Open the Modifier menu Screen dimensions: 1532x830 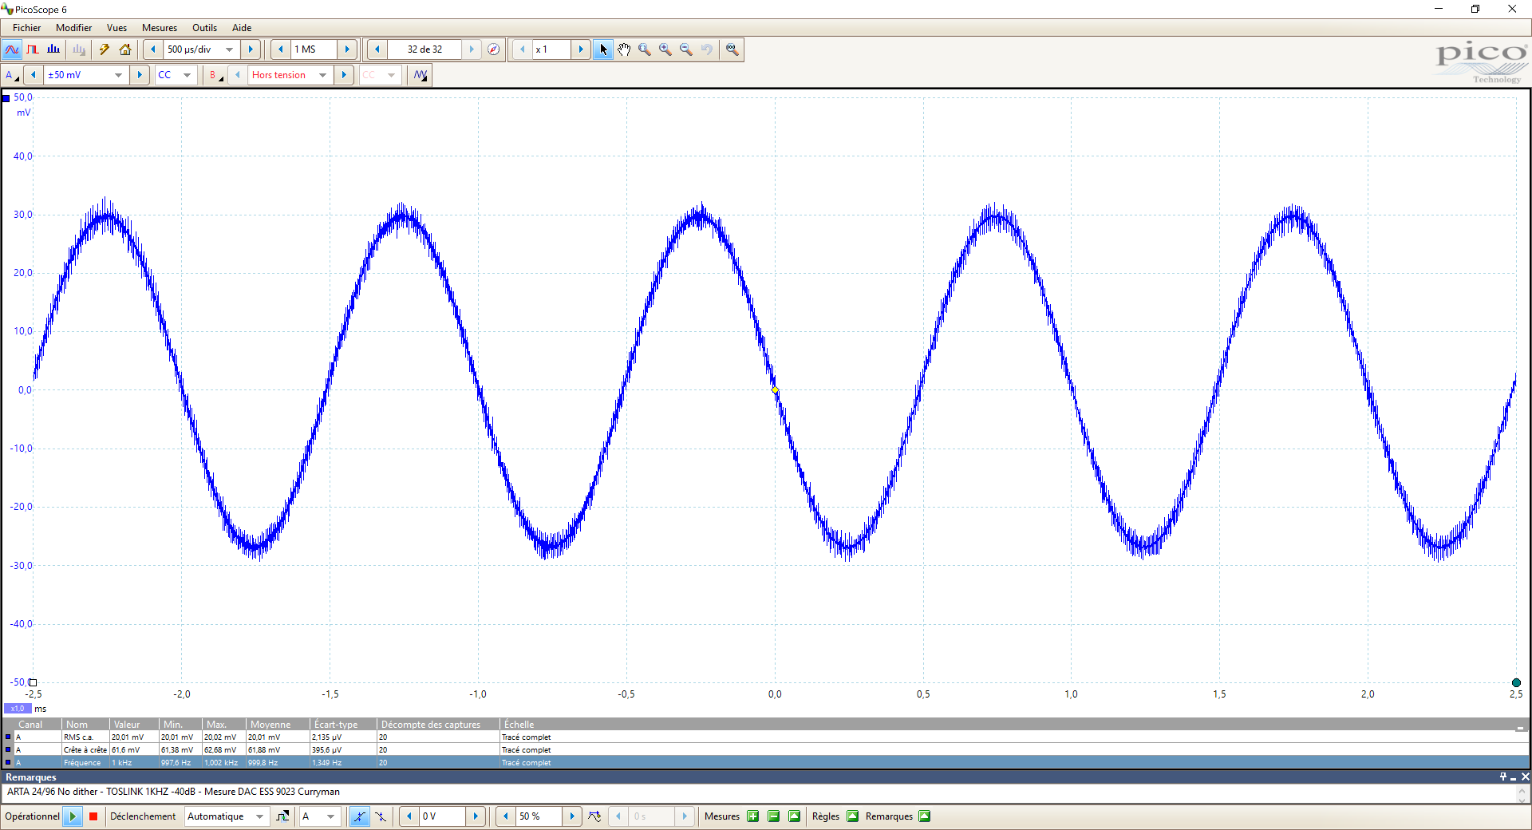point(73,28)
